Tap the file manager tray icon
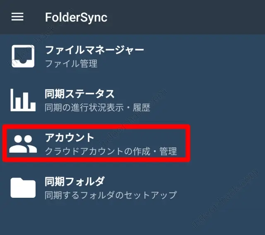 coord(23,56)
